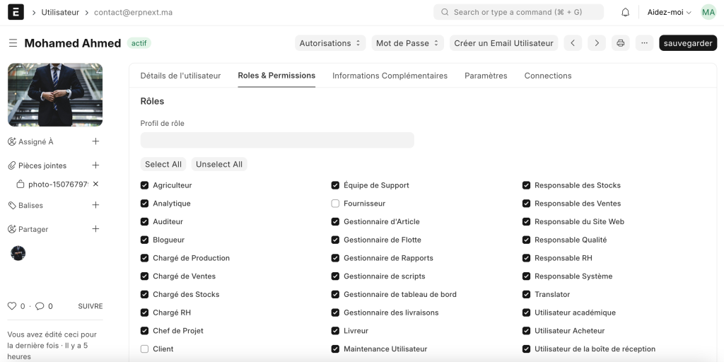The image size is (724, 362).
Task: Add a tag with Balises plus
Action: click(95, 205)
